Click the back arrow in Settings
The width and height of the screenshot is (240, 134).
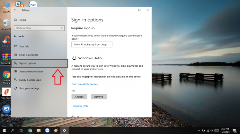(x=15, y=10)
